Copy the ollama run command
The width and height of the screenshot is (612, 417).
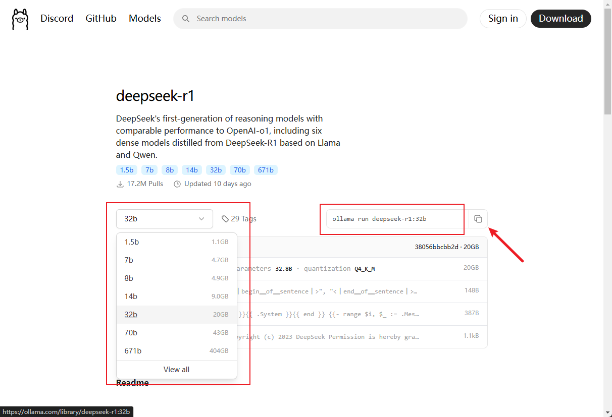point(478,219)
